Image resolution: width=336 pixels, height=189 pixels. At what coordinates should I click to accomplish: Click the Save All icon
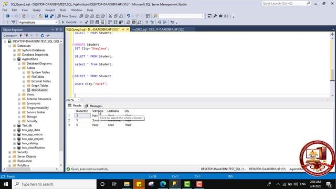pos(51,16)
